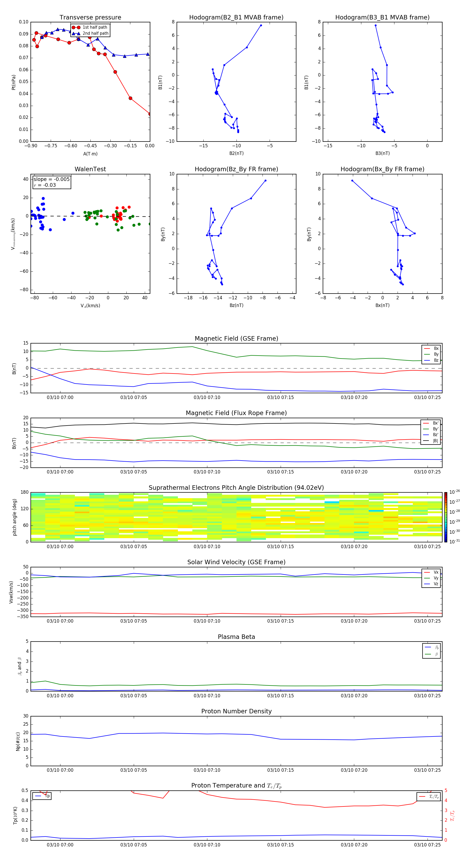Click the "Pt(nPa)" y-axis label
The height and width of the screenshot is (868, 473).
[14, 82]
